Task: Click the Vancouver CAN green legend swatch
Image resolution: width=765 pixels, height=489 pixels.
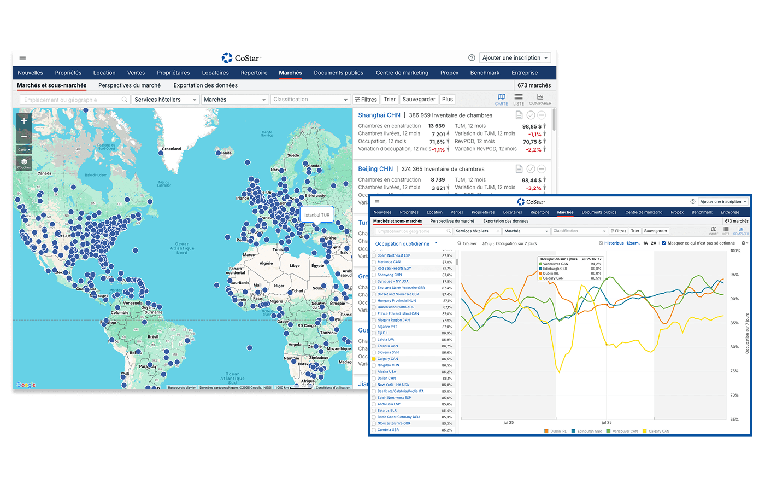Action: click(608, 432)
